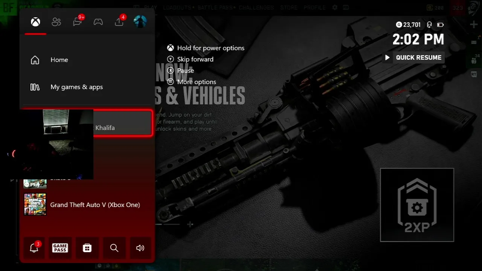The width and height of the screenshot is (482, 271).
Task: Click the controller battery icon
Action: pos(440,25)
